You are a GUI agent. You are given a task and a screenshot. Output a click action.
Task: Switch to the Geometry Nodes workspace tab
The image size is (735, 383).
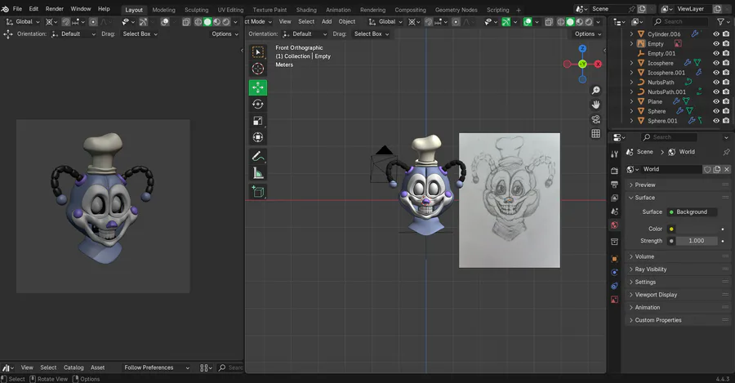456,10
